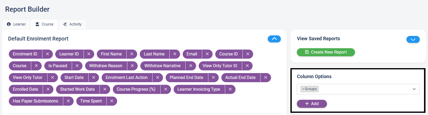Collapse the Default Enrolment Report panel
The width and height of the screenshot is (428, 115).
274,39
